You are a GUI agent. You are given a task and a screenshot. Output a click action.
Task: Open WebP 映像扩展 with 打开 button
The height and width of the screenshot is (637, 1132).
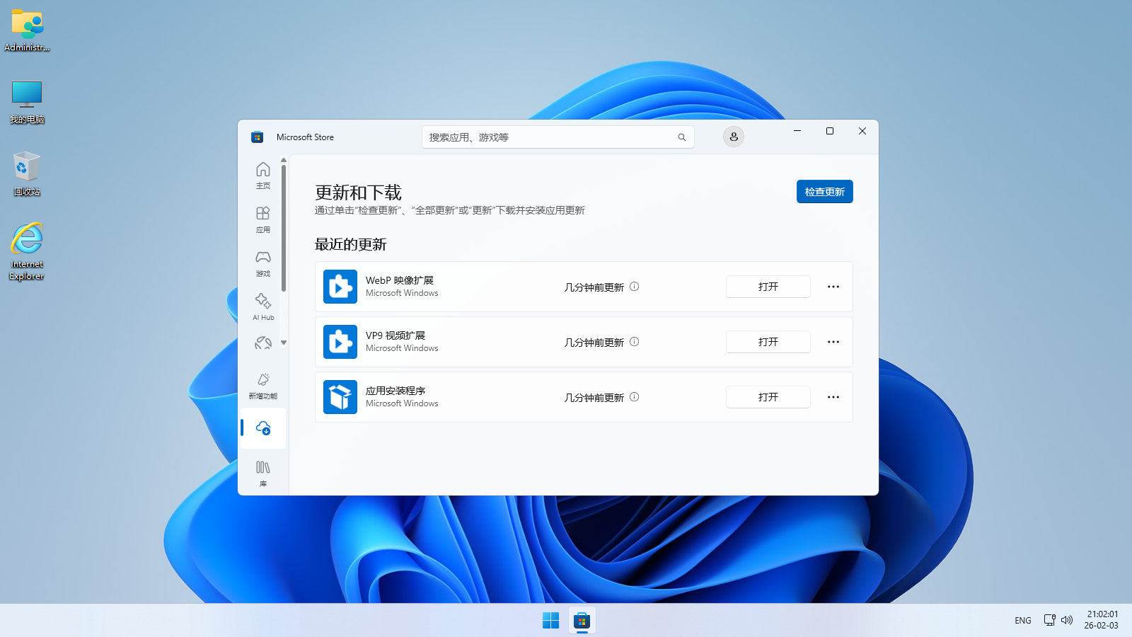pyautogui.click(x=768, y=287)
